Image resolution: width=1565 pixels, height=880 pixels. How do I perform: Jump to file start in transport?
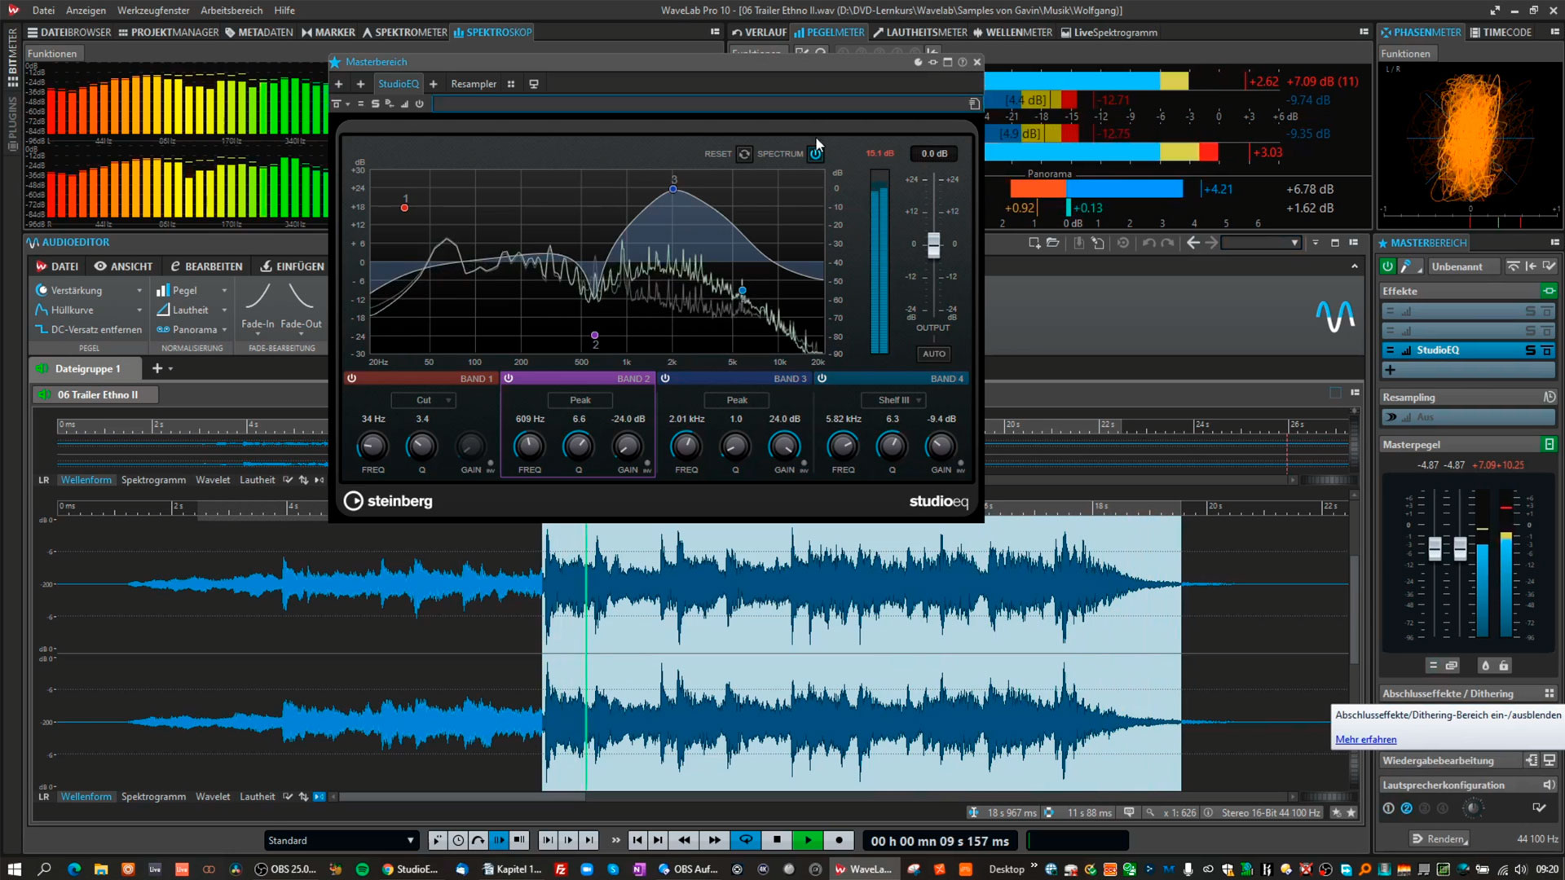point(637,841)
